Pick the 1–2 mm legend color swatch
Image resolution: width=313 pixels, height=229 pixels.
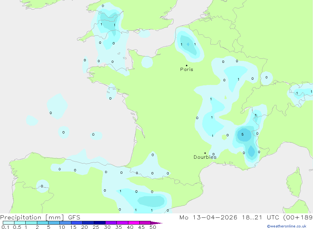click(x=31, y=223)
